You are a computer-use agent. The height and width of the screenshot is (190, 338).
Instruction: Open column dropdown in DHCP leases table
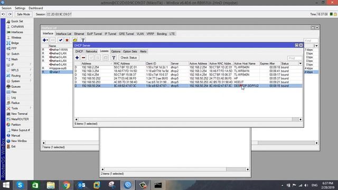click(301, 63)
